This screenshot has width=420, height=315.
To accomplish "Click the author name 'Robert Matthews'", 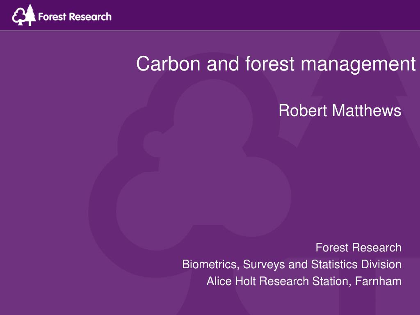I will tap(340, 110).
